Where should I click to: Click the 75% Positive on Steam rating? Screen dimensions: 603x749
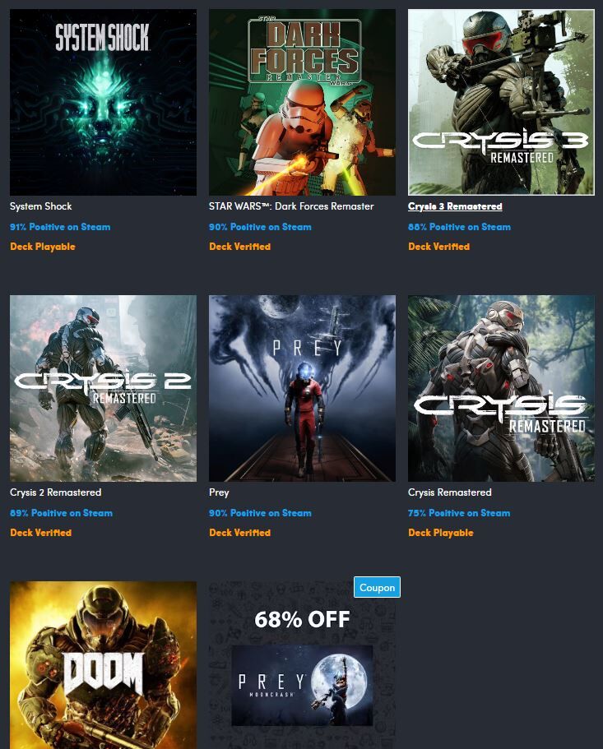(459, 513)
